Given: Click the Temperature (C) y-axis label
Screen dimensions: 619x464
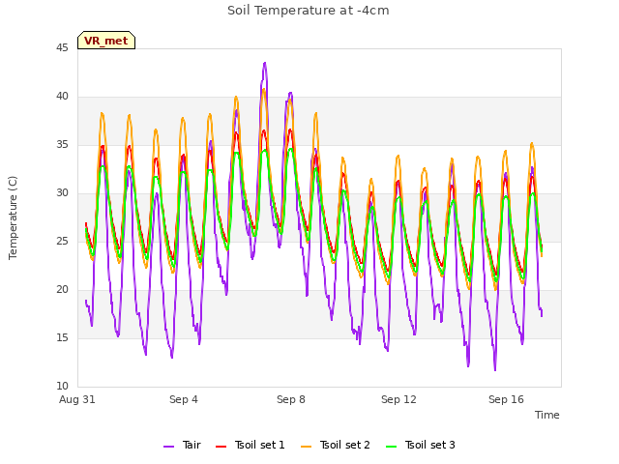Looking at the screenshot, I should coord(13,217).
